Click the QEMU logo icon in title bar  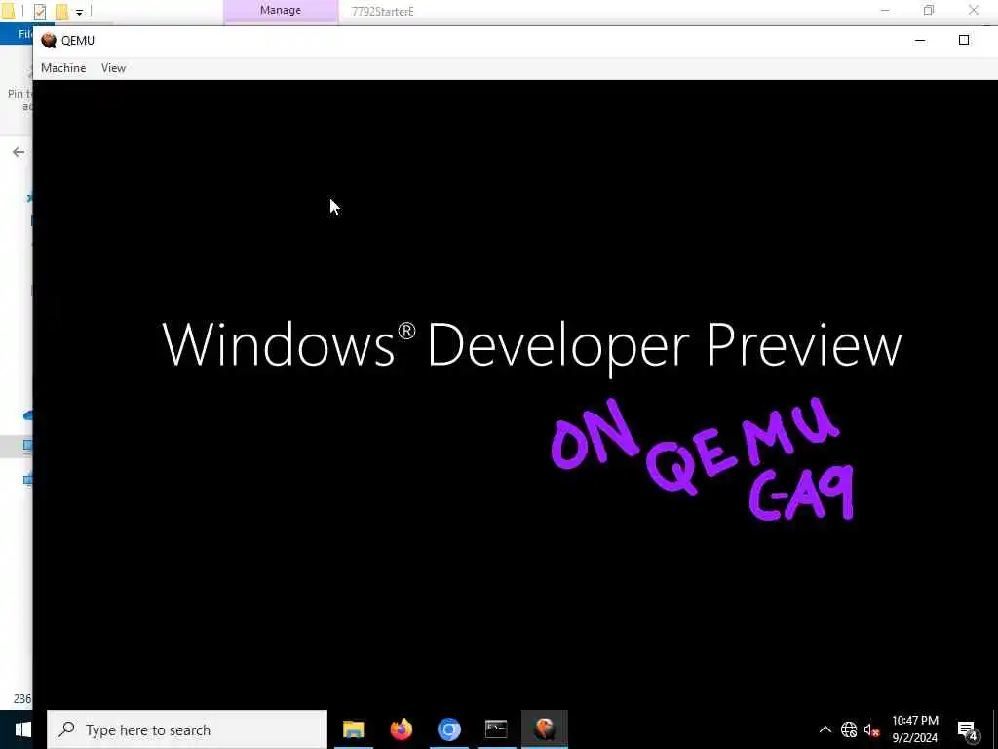[49, 40]
